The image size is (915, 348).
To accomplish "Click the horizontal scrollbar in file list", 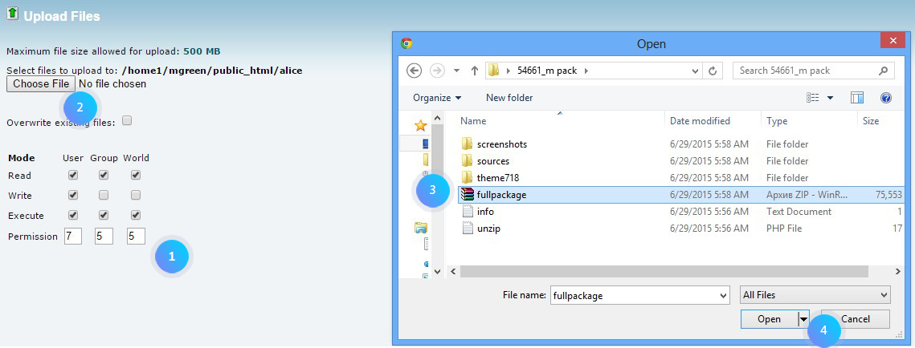I will (664, 272).
